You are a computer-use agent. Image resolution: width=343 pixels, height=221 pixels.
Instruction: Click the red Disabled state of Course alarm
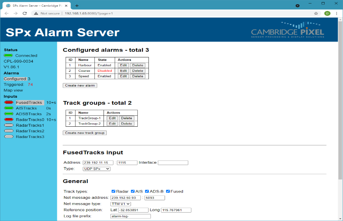click(x=105, y=71)
